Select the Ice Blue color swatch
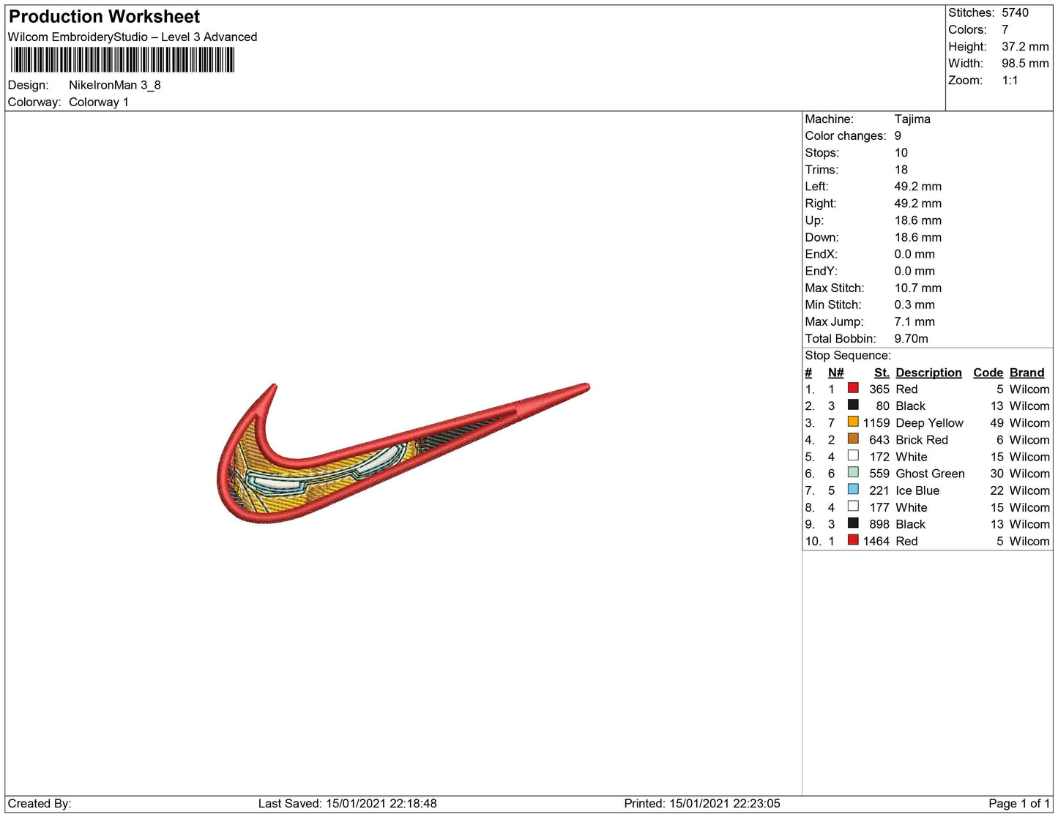This screenshot has width=1058, height=814. tap(853, 489)
